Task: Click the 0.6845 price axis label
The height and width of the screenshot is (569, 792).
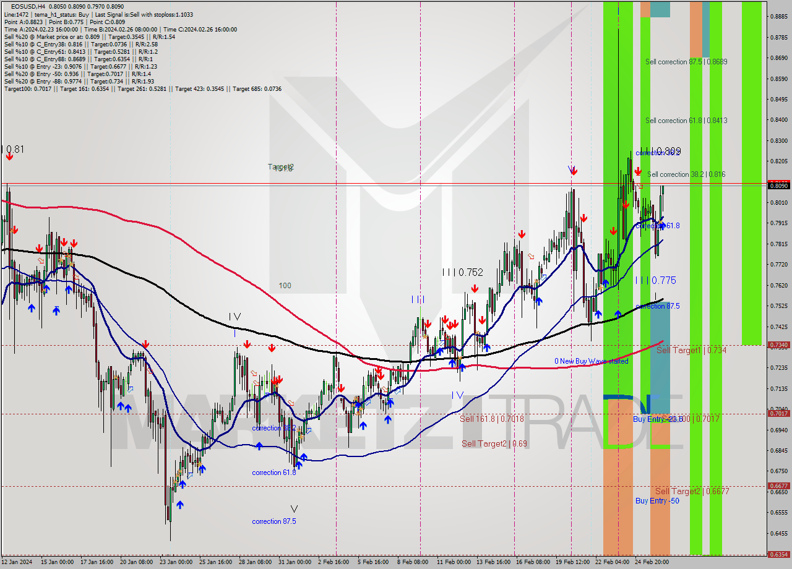Action: point(779,451)
